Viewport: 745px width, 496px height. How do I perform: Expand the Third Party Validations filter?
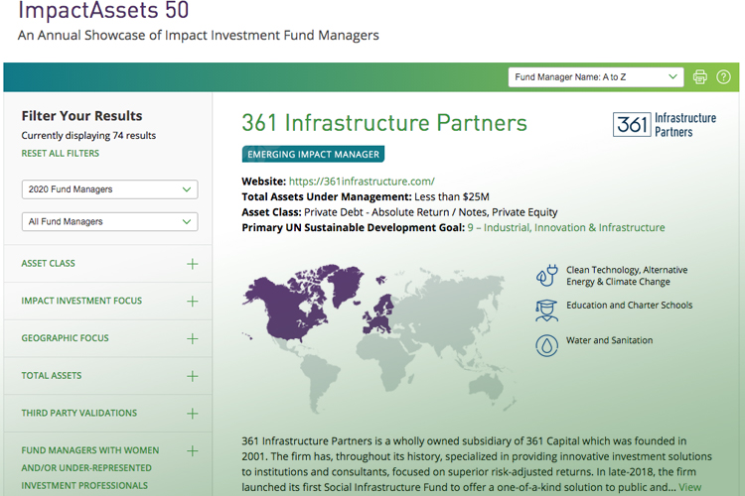point(192,414)
